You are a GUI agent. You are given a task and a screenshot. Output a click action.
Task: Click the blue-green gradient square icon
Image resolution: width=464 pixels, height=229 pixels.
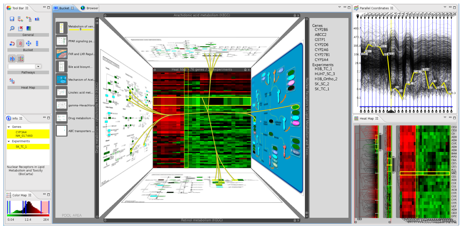coord(29,28)
